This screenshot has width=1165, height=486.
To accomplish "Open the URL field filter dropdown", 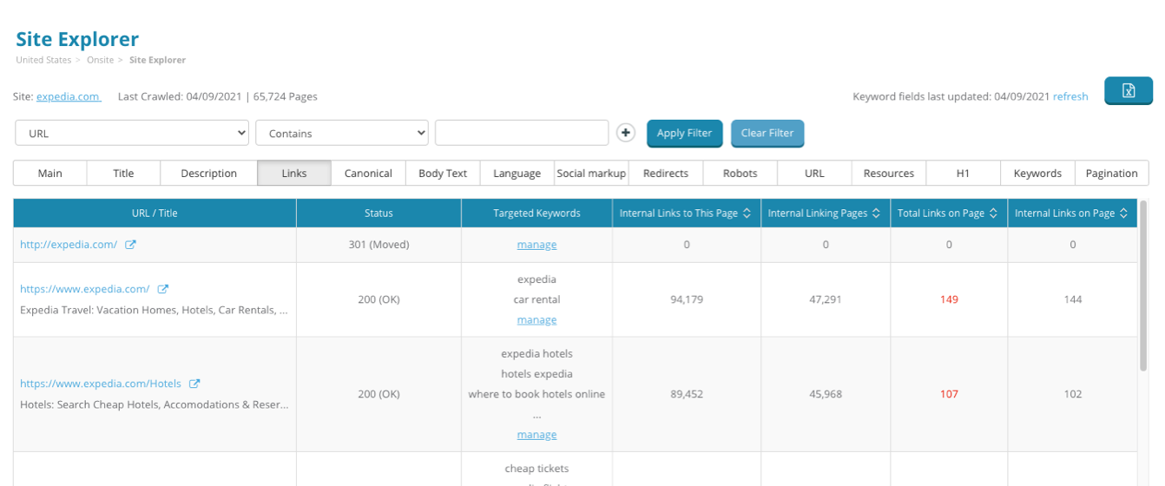I will point(132,133).
